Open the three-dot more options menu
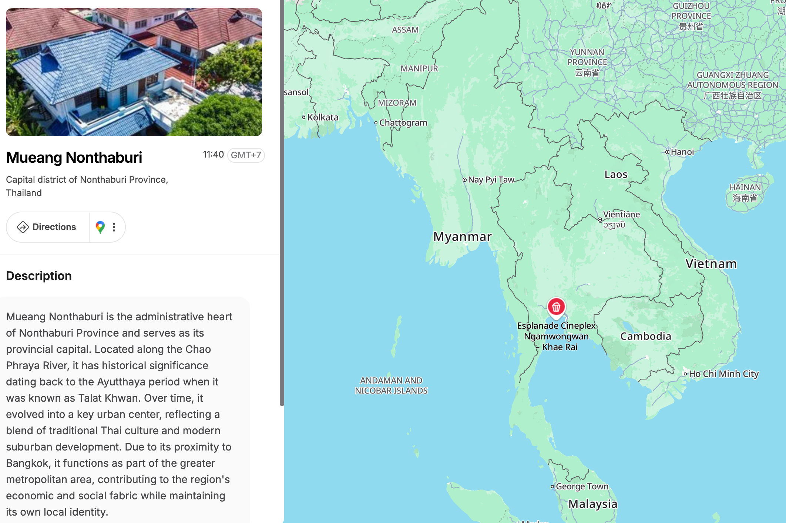The height and width of the screenshot is (523, 786). click(x=114, y=227)
